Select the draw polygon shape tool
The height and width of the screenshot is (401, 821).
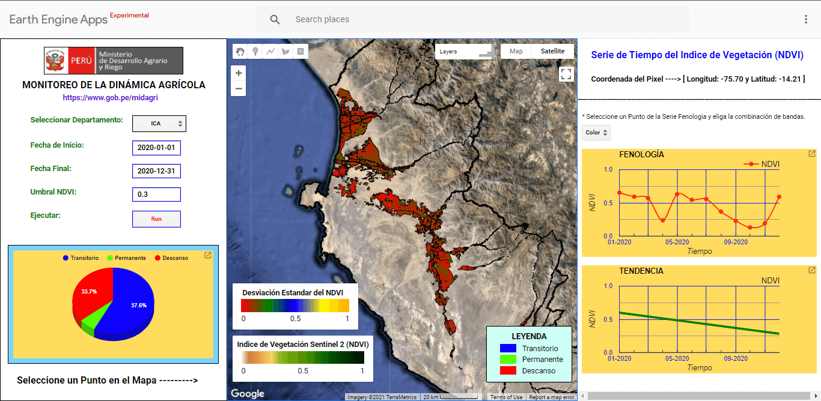285,52
